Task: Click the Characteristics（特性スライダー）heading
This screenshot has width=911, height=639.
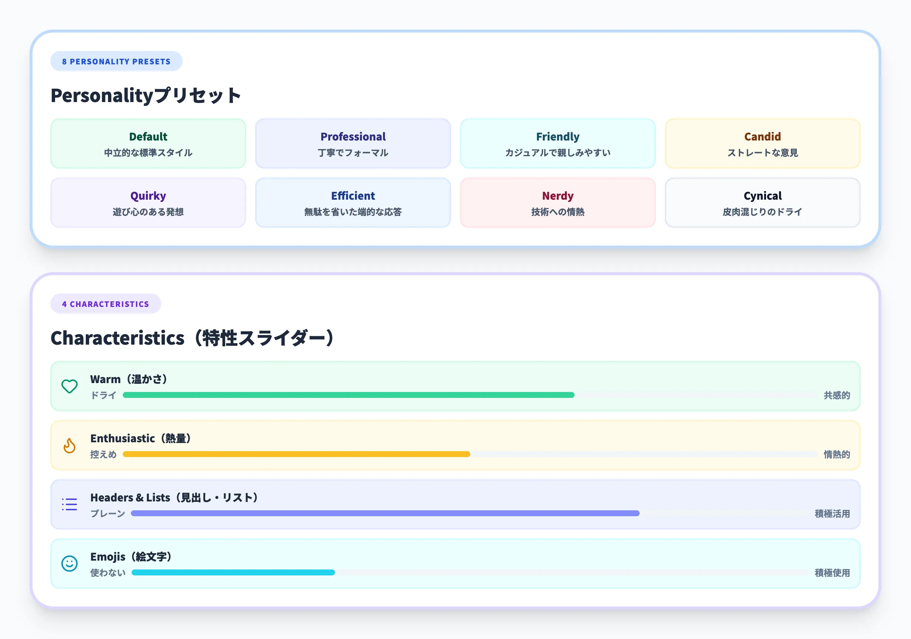Action: point(192,337)
